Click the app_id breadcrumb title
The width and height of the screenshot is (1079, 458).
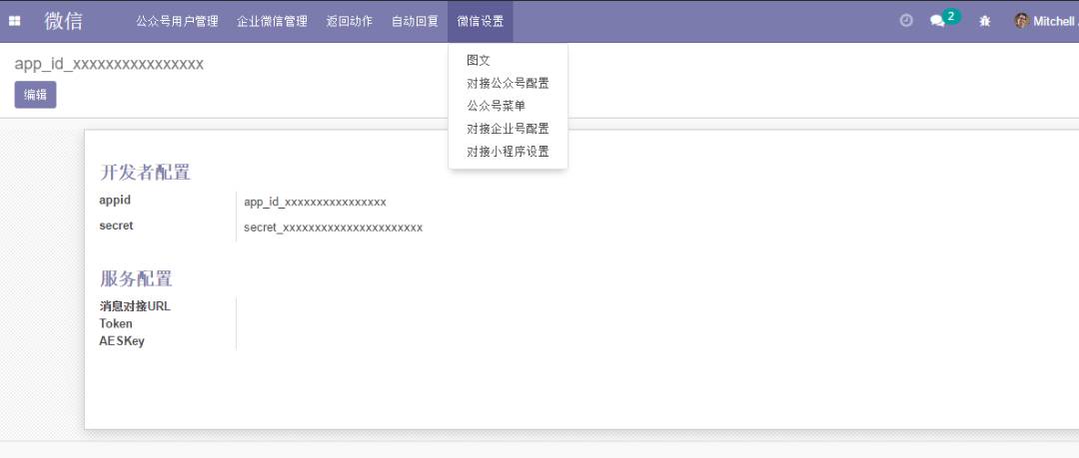click(109, 64)
